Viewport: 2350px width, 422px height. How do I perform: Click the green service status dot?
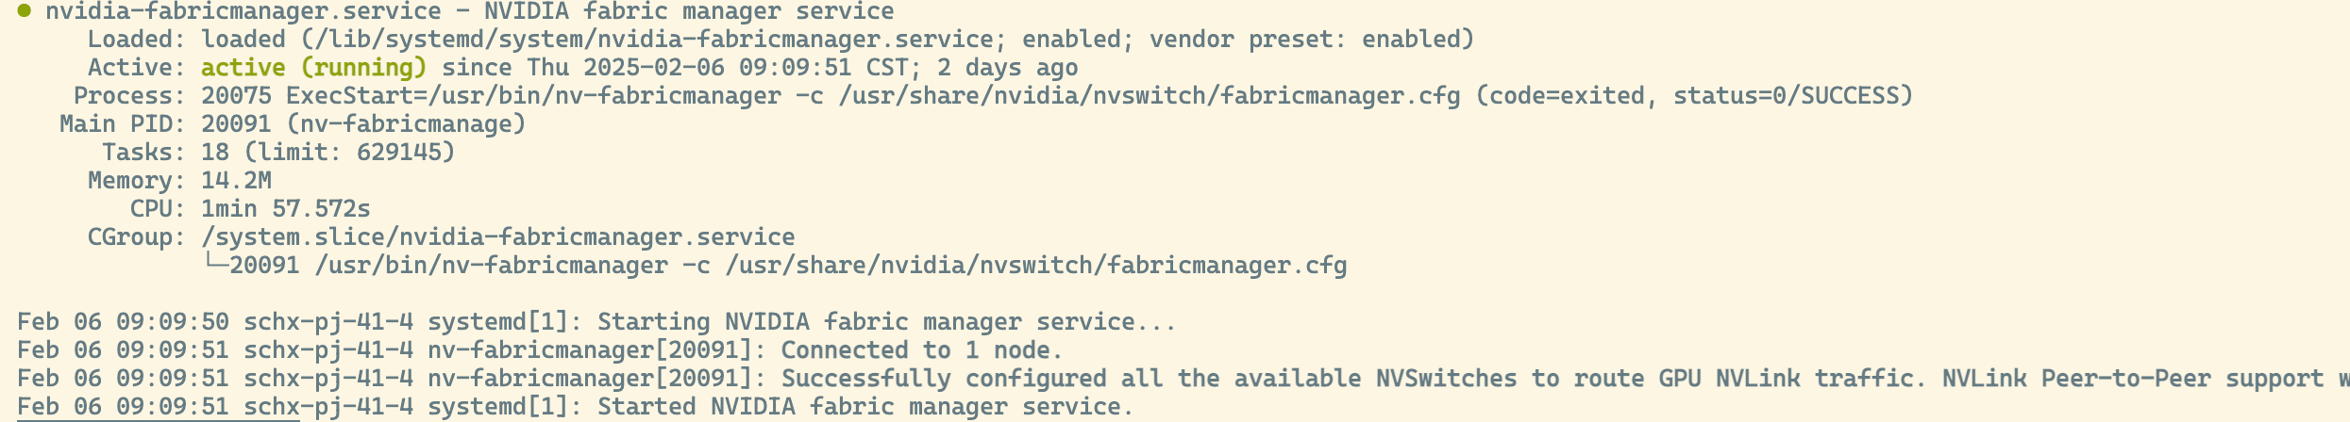click(25, 11)
